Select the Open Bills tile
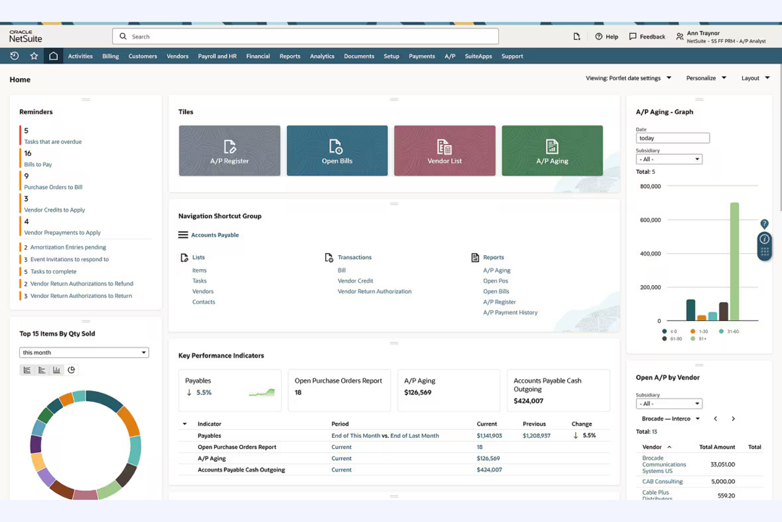 [337, 151]
